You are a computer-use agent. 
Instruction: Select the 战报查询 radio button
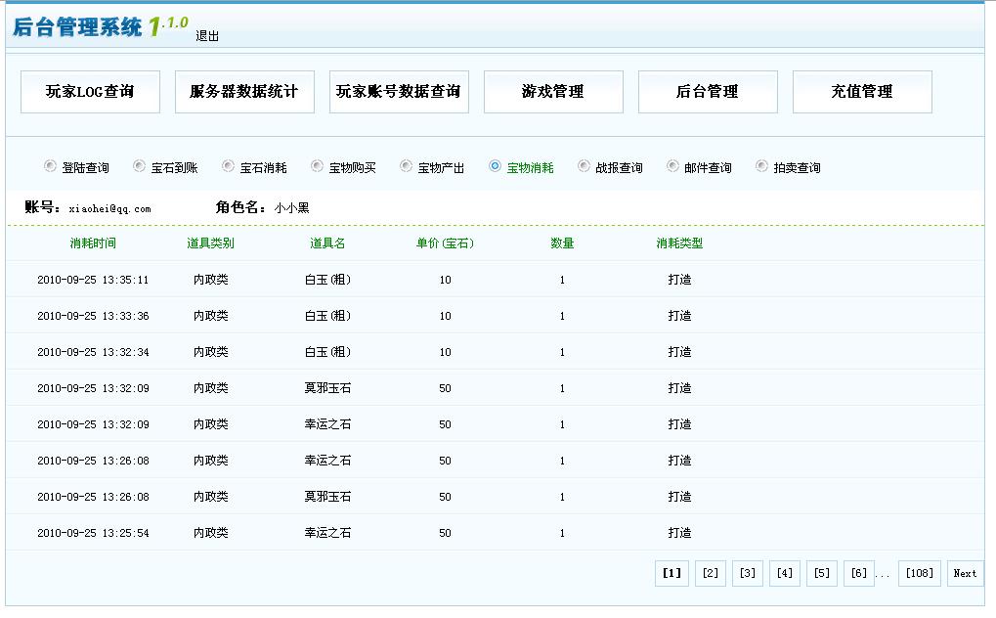point(585,167)
